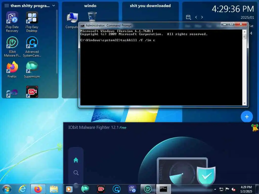The image size is (259, 194).
Task: Switch to IObit Malware Fighter taskbar button
Action: tap(148, 189)
